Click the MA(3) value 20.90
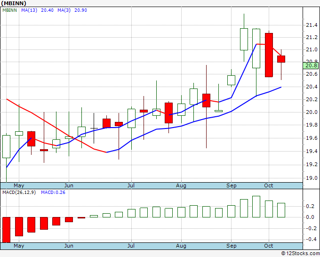Viewport: 320px width, 257px height. (80, 10)
